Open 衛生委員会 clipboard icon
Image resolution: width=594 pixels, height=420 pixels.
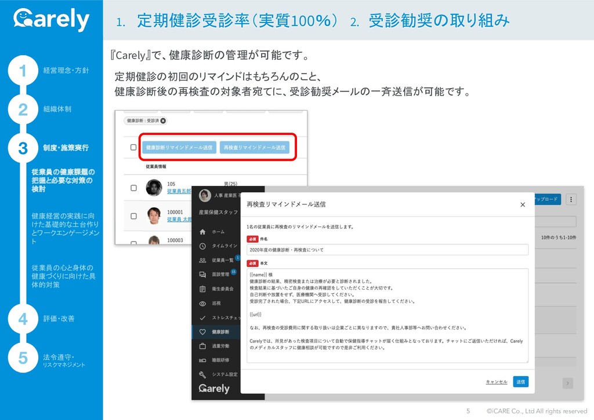[x=202, y=289]
